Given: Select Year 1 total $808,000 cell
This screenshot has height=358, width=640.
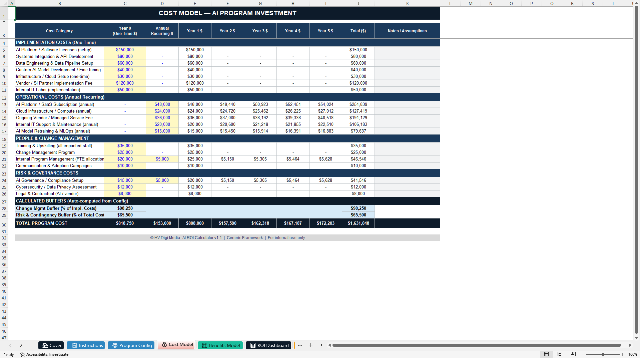Looking at the screenshot, I should click(x=195, y=223).
